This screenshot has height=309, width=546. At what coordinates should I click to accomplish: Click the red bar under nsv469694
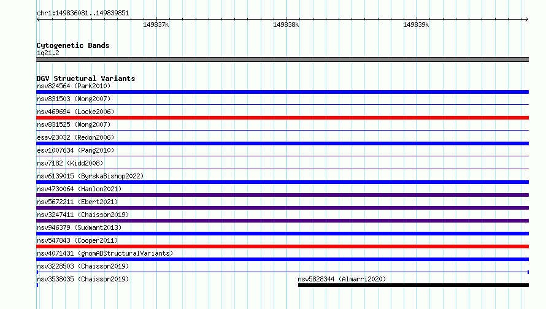(282, 118)
